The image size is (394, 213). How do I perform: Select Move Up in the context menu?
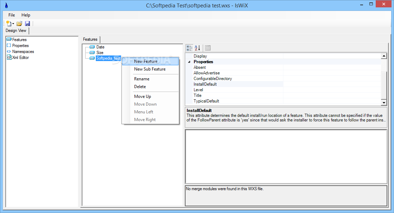(x=150, y=96)
